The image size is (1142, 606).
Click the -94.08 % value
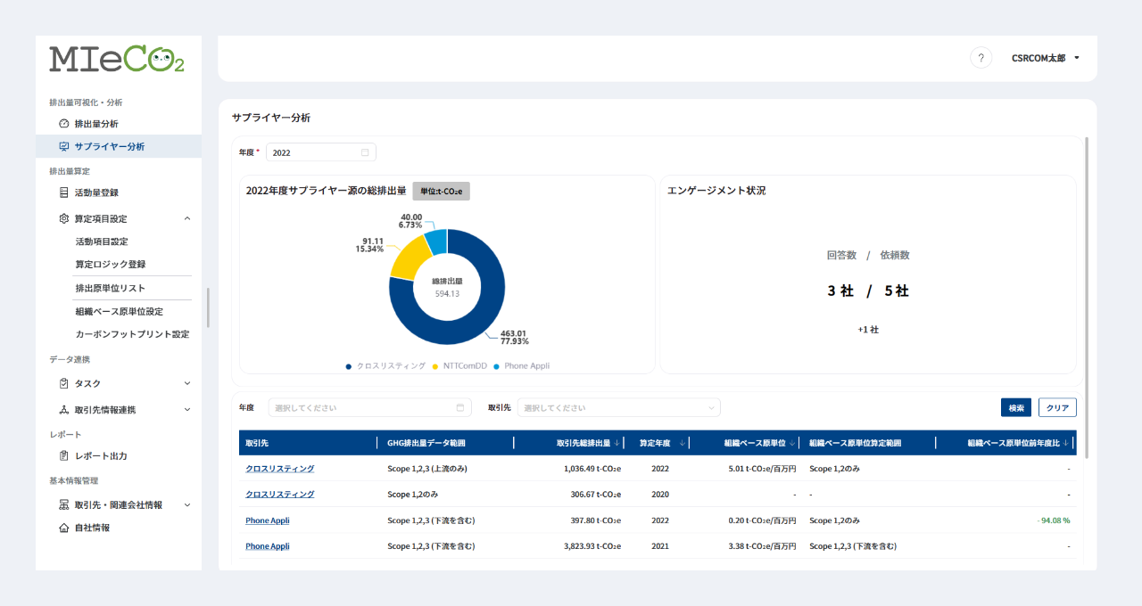click(1053, 520)
